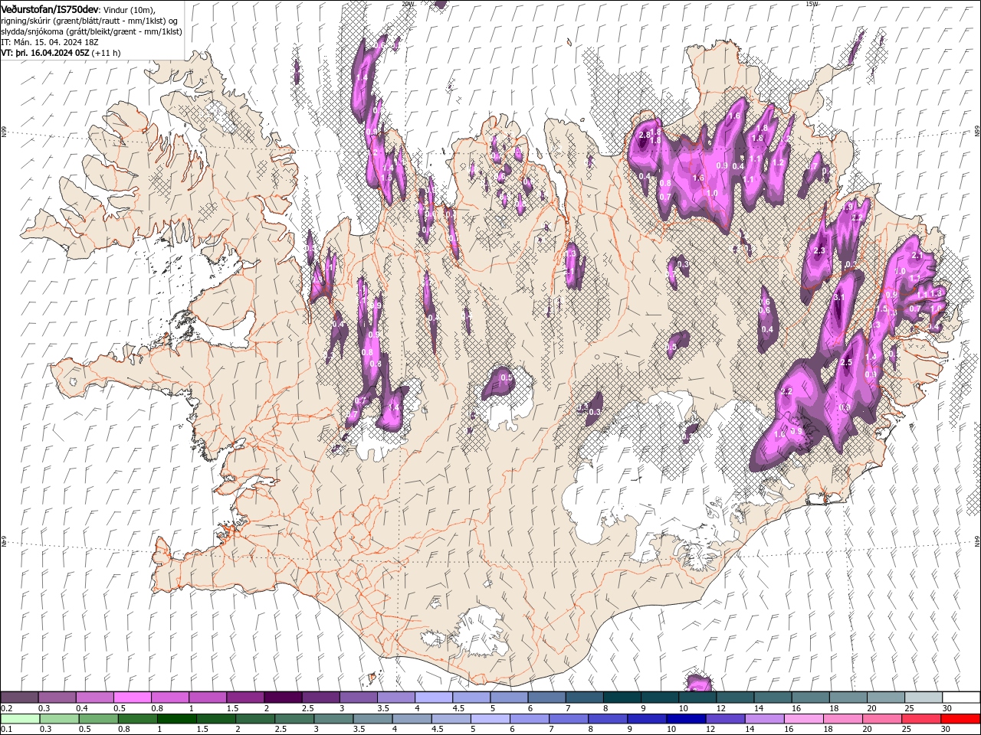The image size is (981, 735).
Task: Select top legend swatch between 2 and 2.5
Action: point(283,697)
